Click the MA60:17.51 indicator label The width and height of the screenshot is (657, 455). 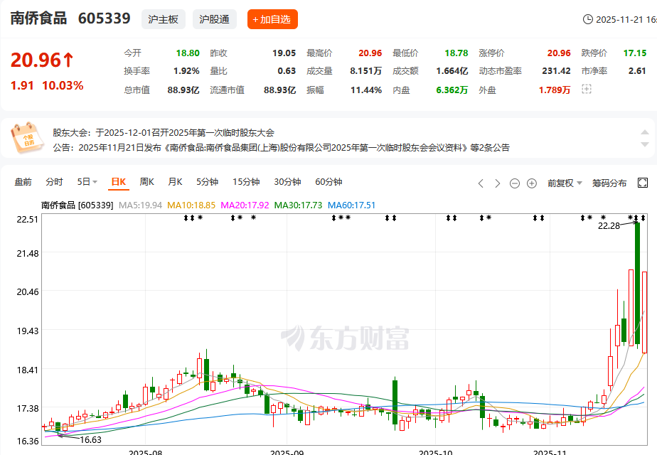click(351, 205)
